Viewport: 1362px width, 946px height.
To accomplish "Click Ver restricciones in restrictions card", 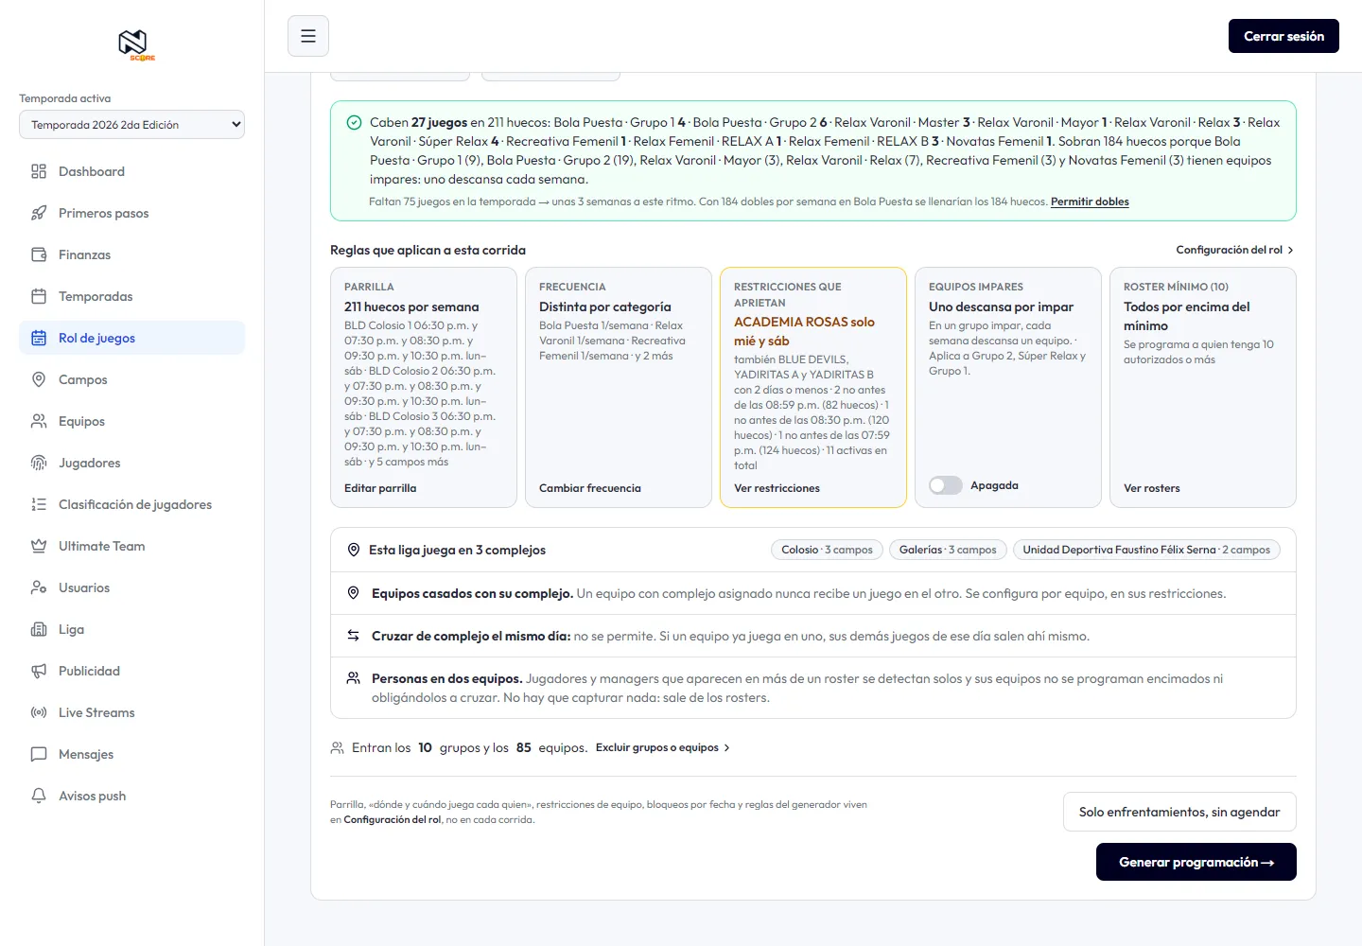I will click(777, 488).
